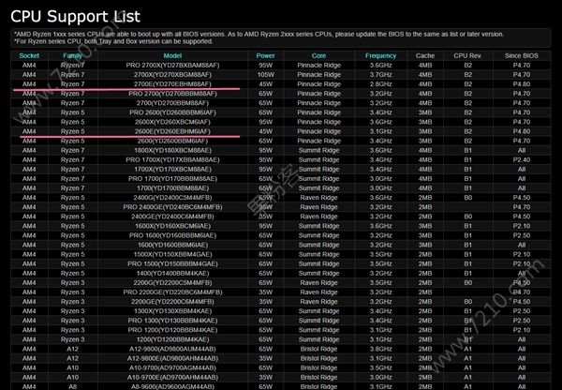The height and width of the screenshot is (390, 562).
Task: Select the 2700(YD2700BBM88AF) model cell
Action: point(172,103)
